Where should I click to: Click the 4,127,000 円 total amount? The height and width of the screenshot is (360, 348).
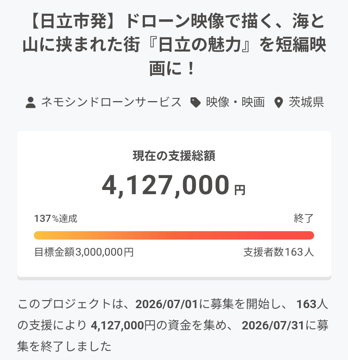click(x=174, y=185)
